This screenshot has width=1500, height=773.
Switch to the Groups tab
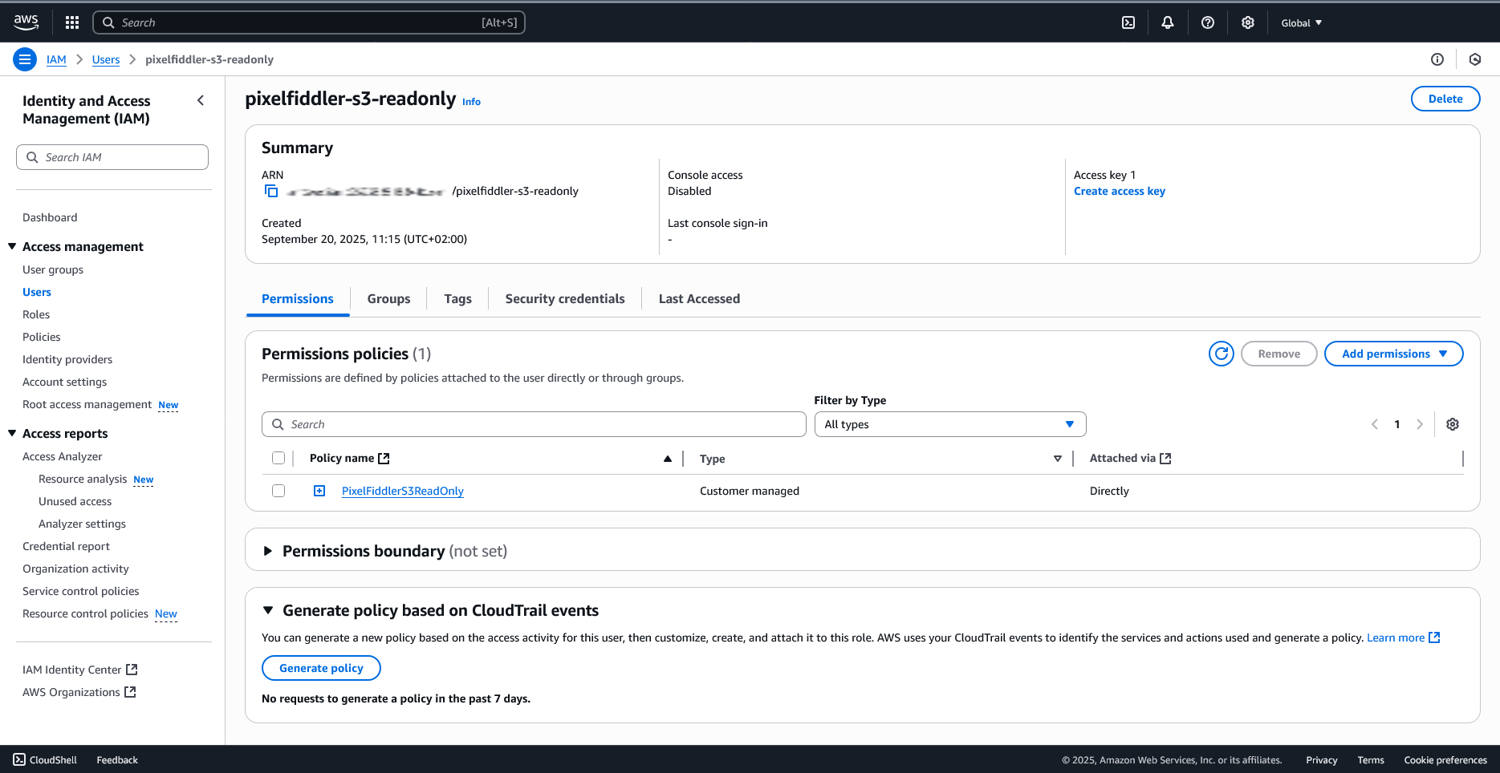388,299
